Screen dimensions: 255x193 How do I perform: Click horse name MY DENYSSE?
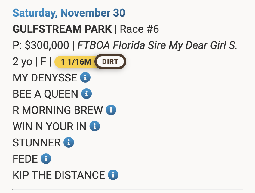[45, 78]
